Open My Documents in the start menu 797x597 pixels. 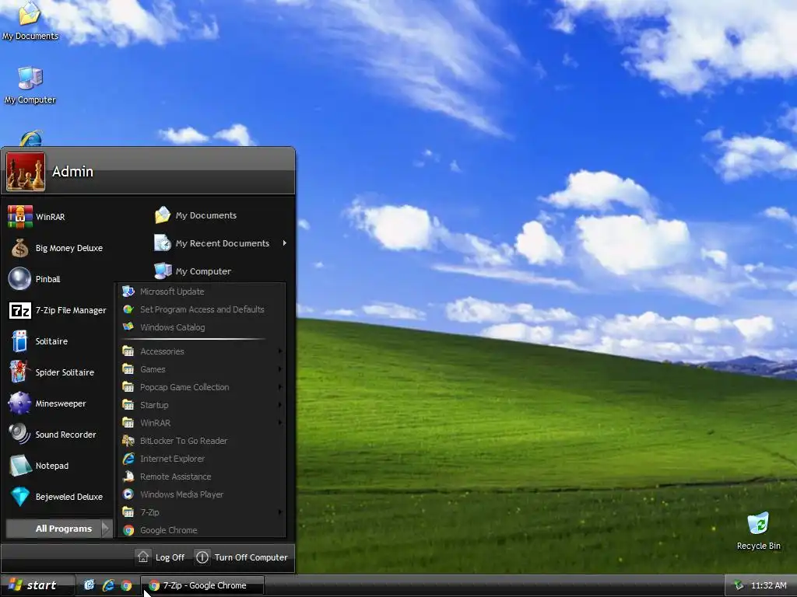[x=221, y=215]
